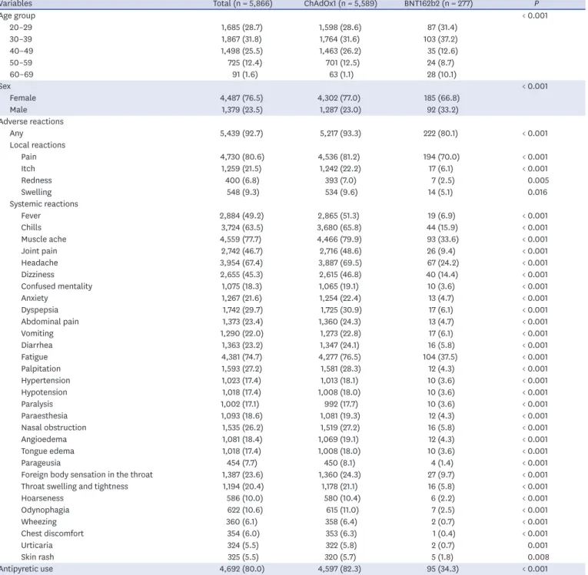Click the value '5,439 (92.7)' in Any row
The height and width of the screenshot is (575, 588).
pos(241,134)
